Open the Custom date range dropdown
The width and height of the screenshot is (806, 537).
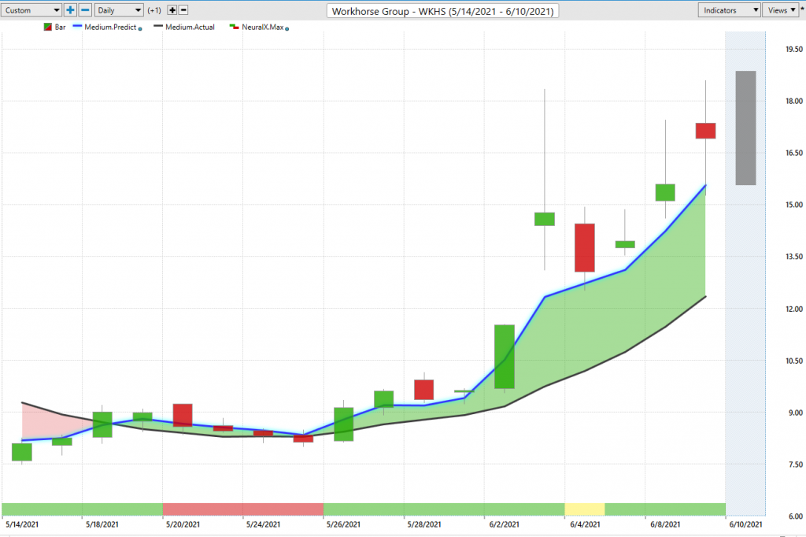tap(31, 10)
